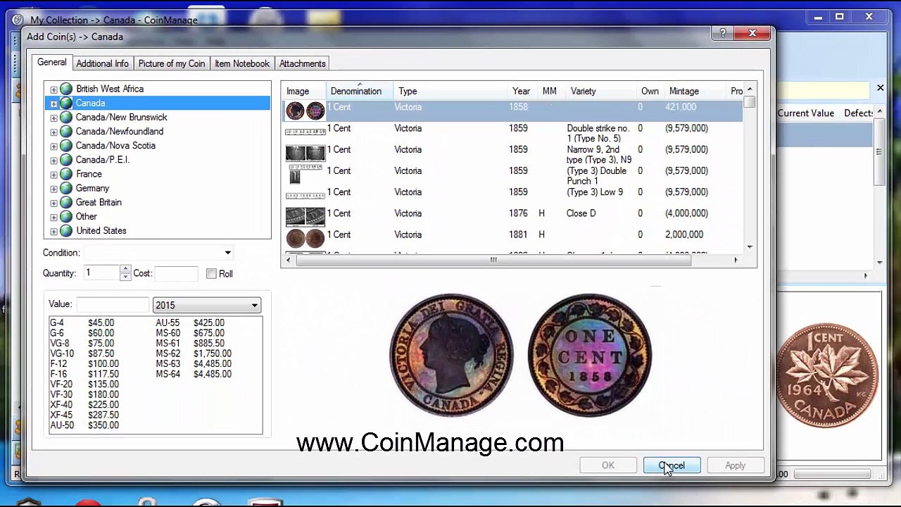Click into the Value field

[x=113, y=304]
